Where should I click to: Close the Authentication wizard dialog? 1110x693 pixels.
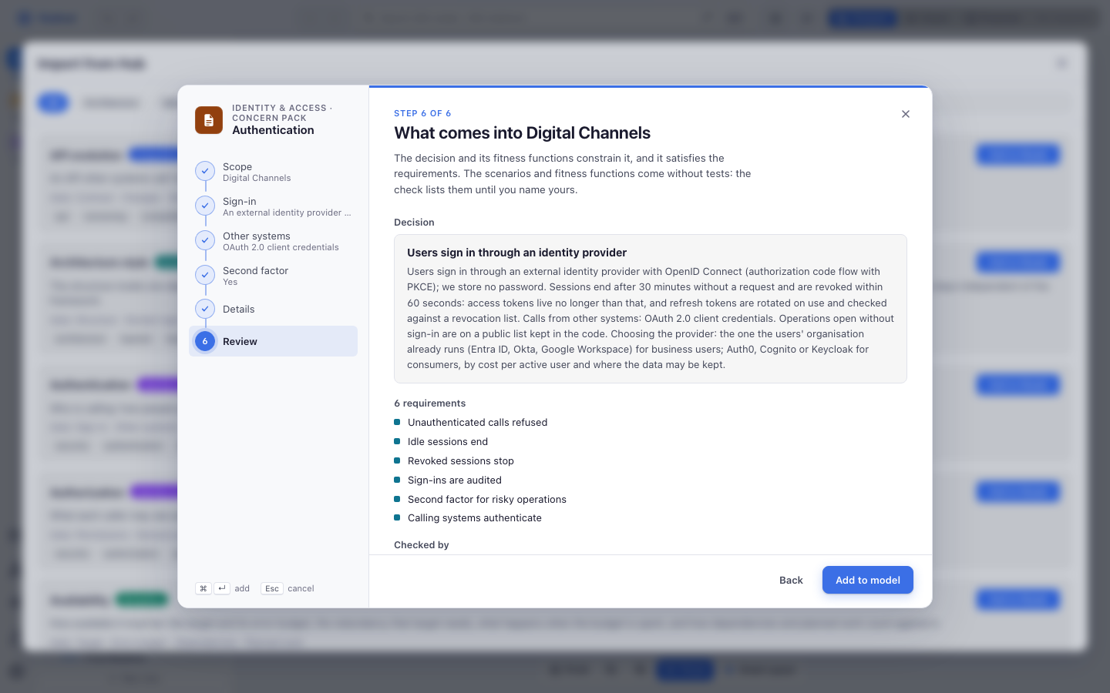(x=906, y=114)
